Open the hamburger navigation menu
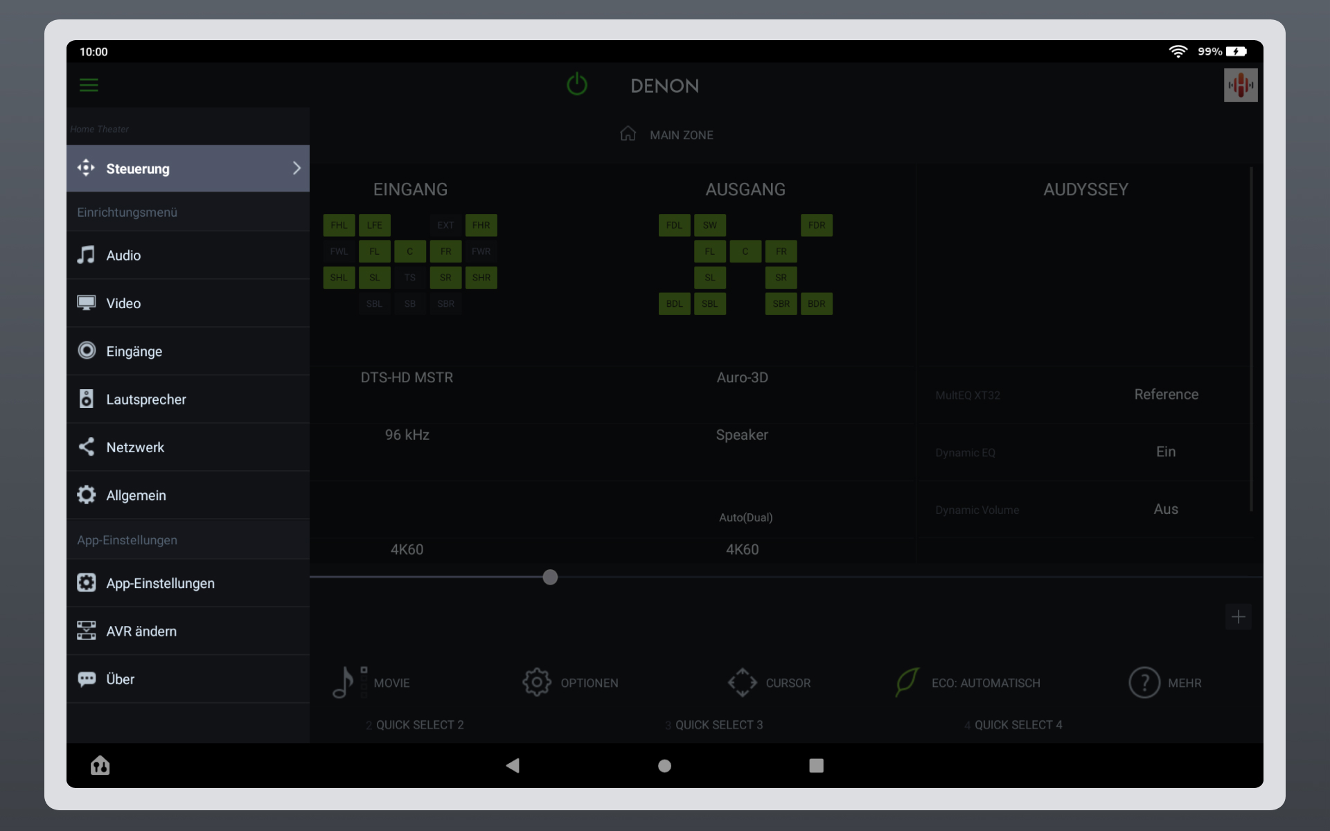Viewport: 1330px width, 831px height. coord(89,84)
